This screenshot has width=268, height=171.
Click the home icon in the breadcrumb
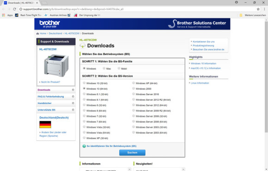(37, 34)
